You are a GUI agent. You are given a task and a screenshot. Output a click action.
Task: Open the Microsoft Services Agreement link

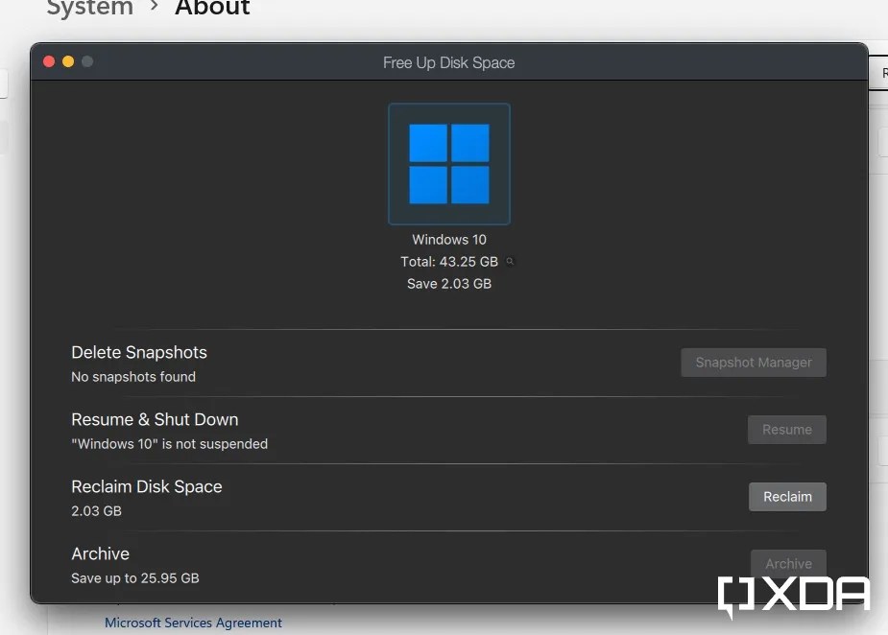click(x=193, y=623)
